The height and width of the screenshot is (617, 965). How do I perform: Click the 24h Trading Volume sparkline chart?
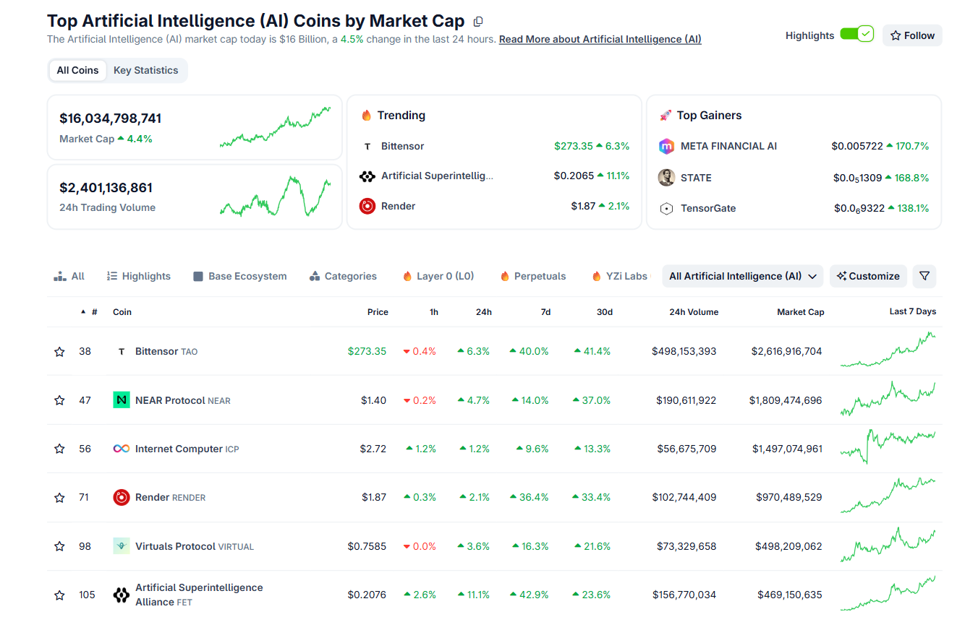pos(276,197)
